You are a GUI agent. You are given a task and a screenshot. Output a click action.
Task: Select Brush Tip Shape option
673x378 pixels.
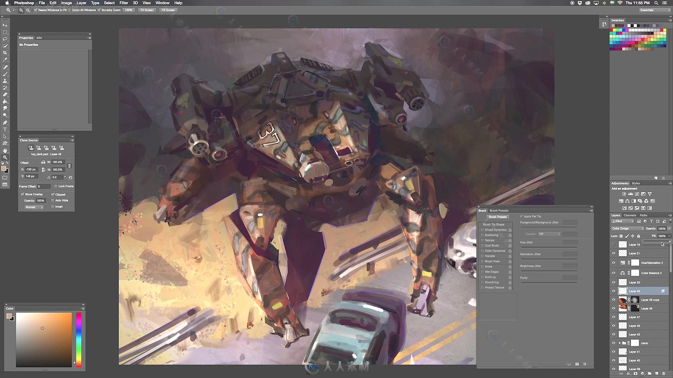494,225
